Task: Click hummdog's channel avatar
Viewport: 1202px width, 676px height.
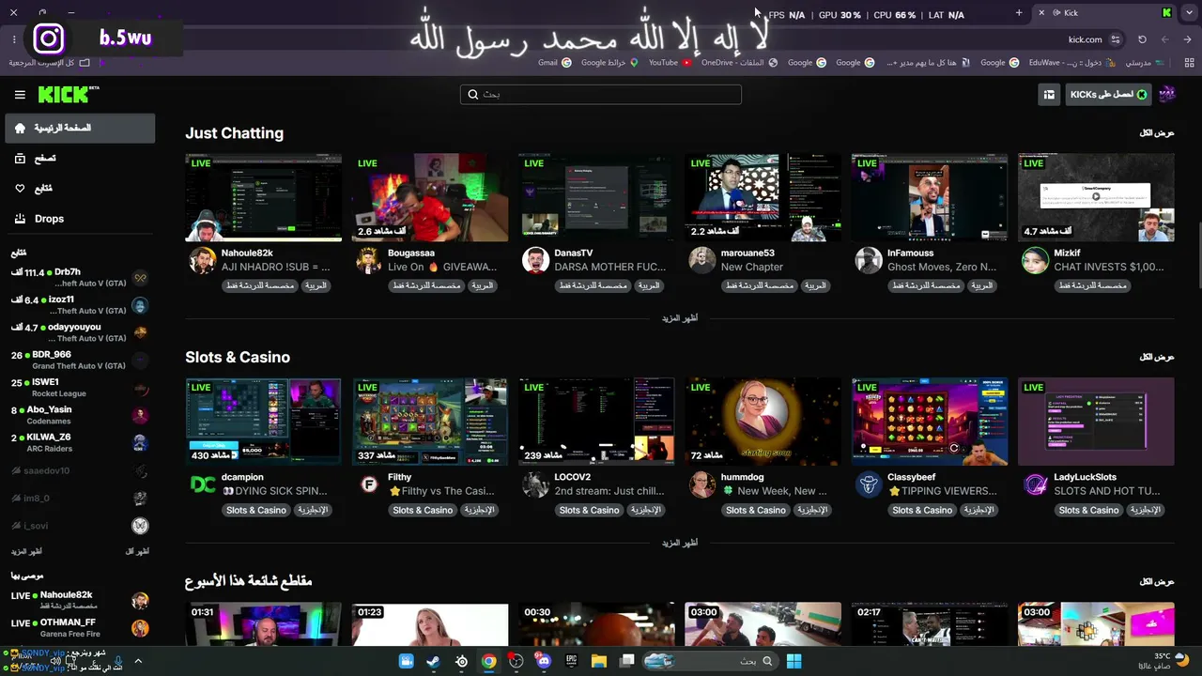Action: pyautogui.click(x=701, y=484)
